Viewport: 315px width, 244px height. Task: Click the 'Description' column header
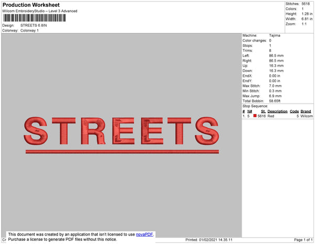pos(277,111)
